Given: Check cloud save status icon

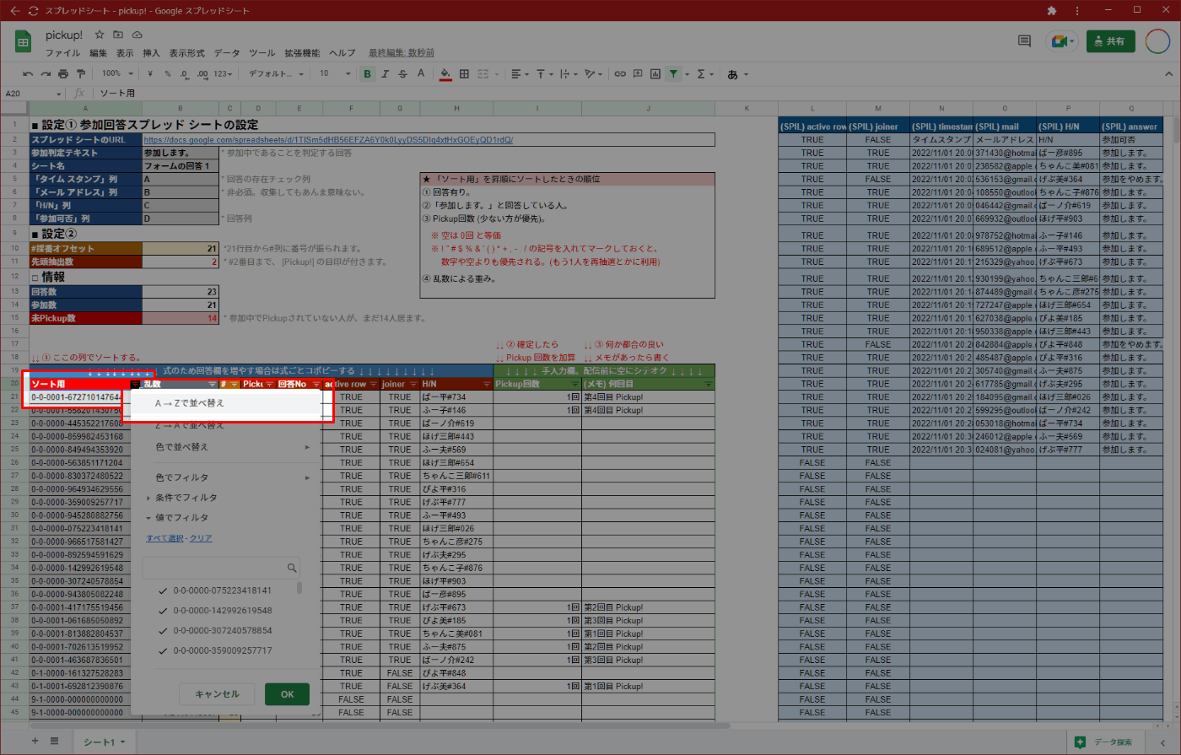Looking at the screenshot, I should [137, 35].
